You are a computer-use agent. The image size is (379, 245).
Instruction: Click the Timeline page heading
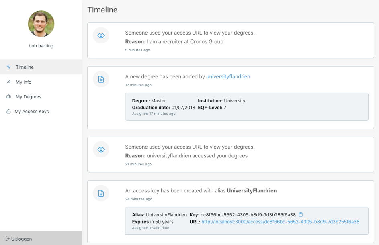click(x=102, y=10)
